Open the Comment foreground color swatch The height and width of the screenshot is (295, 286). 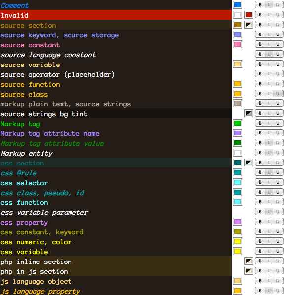(237, 5)
